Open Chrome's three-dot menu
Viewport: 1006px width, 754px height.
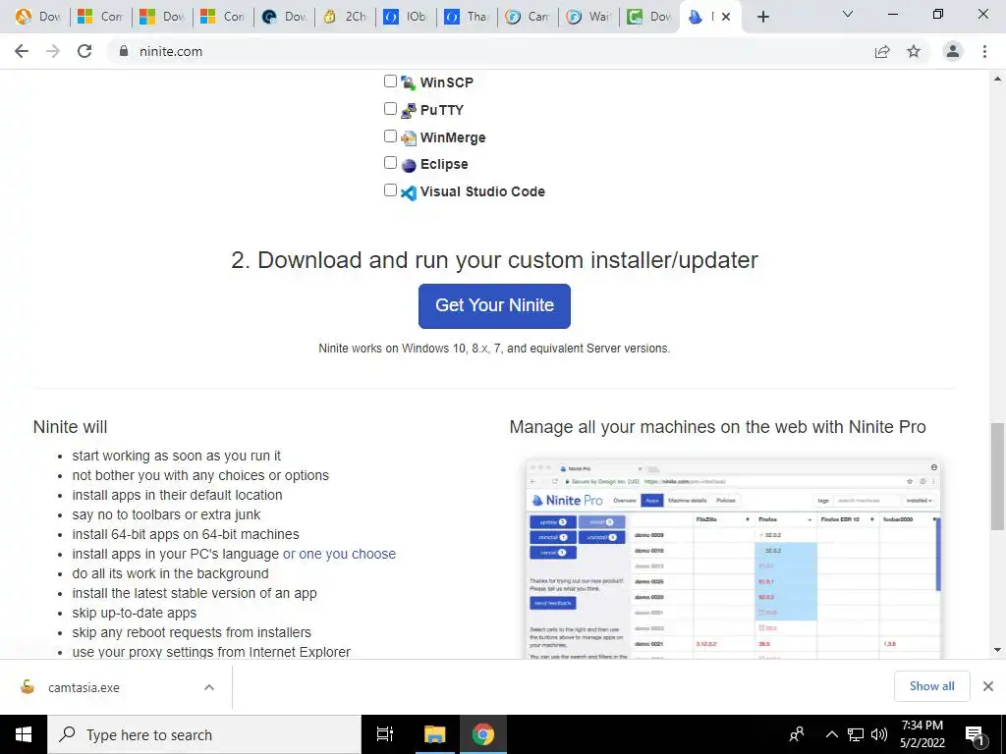point(984,51)
